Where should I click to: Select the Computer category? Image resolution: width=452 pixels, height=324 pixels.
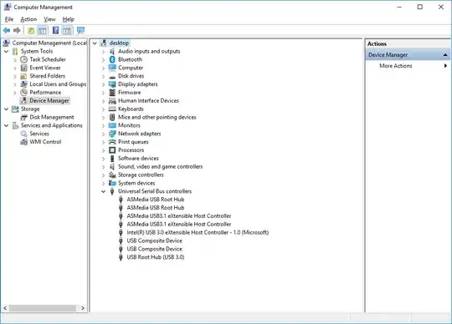(x=131, y=68)
